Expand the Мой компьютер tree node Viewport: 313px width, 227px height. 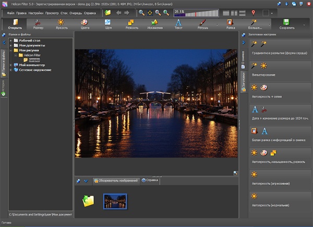[11, 65]
